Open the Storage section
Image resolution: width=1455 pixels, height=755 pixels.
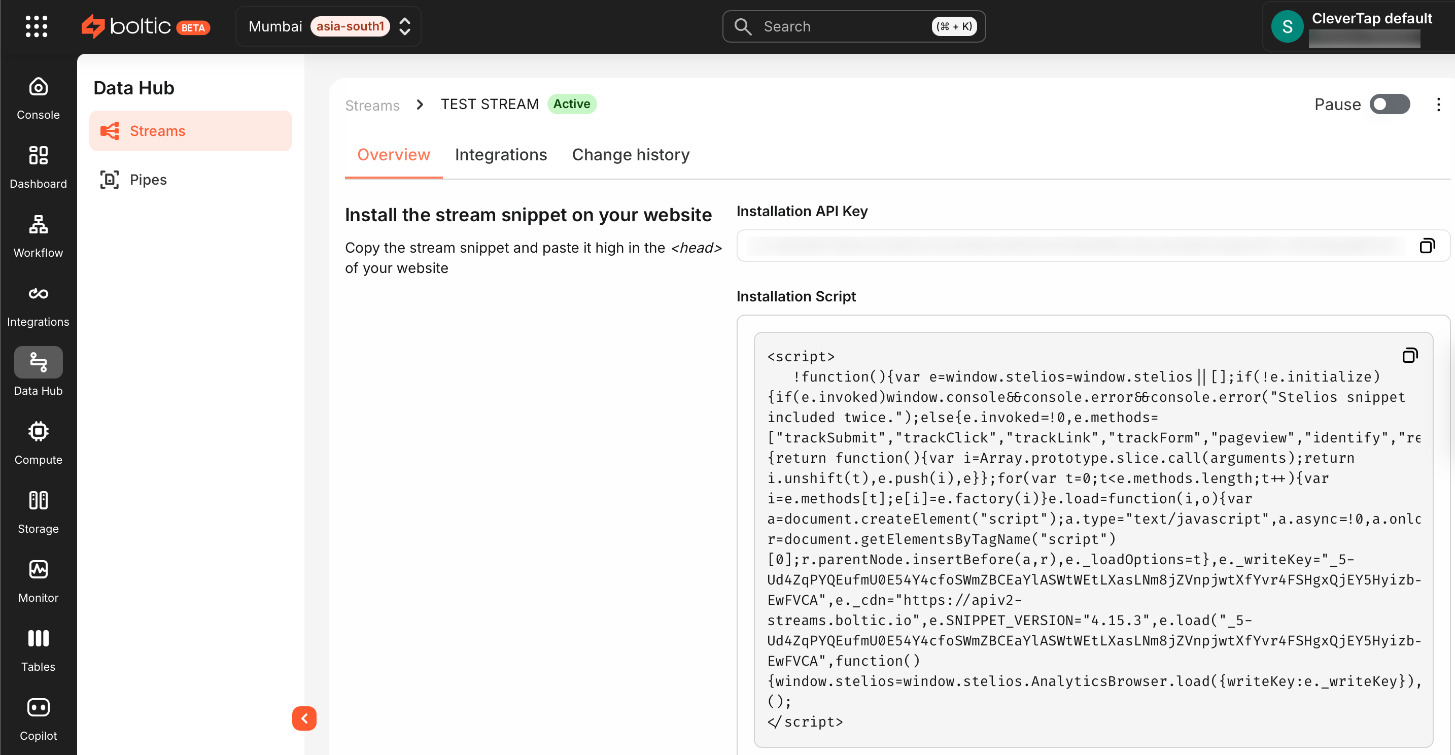pos(38,512)
